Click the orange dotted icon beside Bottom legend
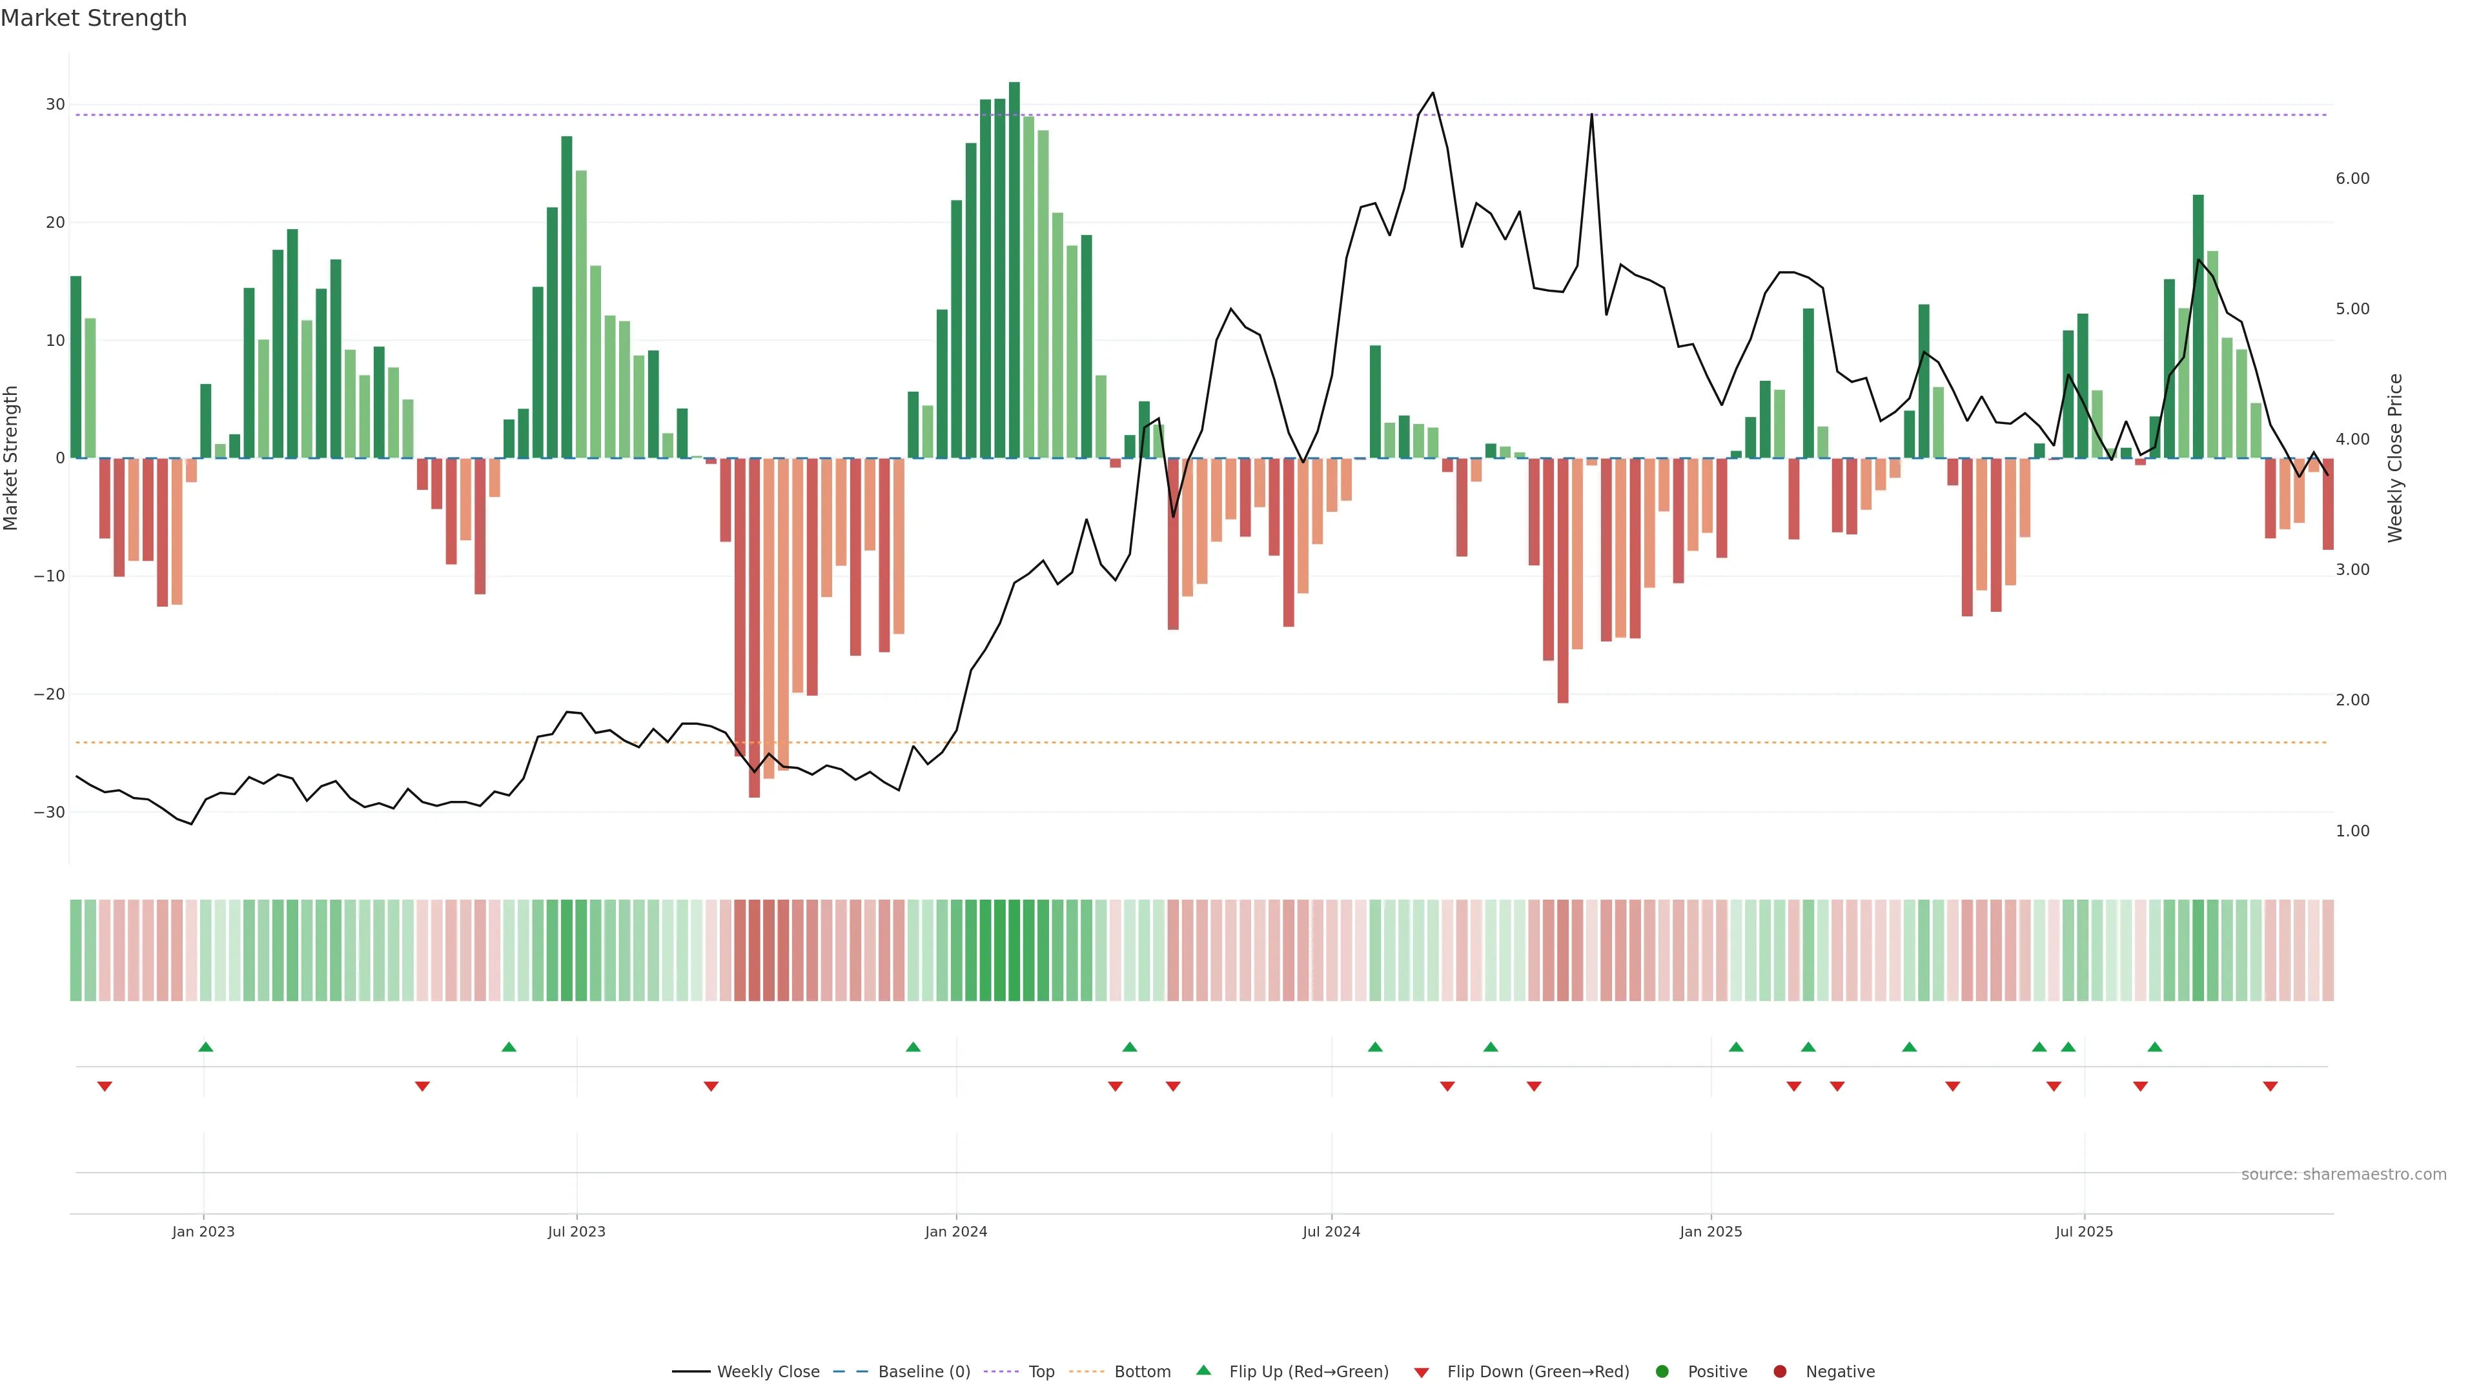 pos(1086,1372)
